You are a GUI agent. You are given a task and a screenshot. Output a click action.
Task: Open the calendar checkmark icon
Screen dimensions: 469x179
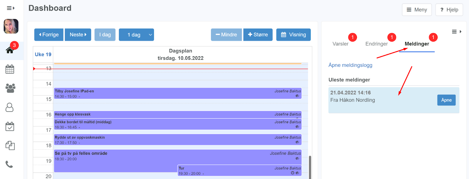[x=10, y=126]
